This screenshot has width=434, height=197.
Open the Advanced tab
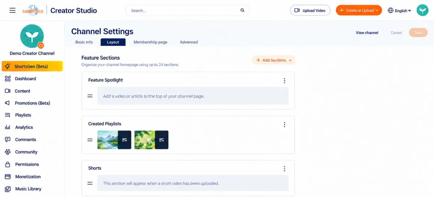189,42
